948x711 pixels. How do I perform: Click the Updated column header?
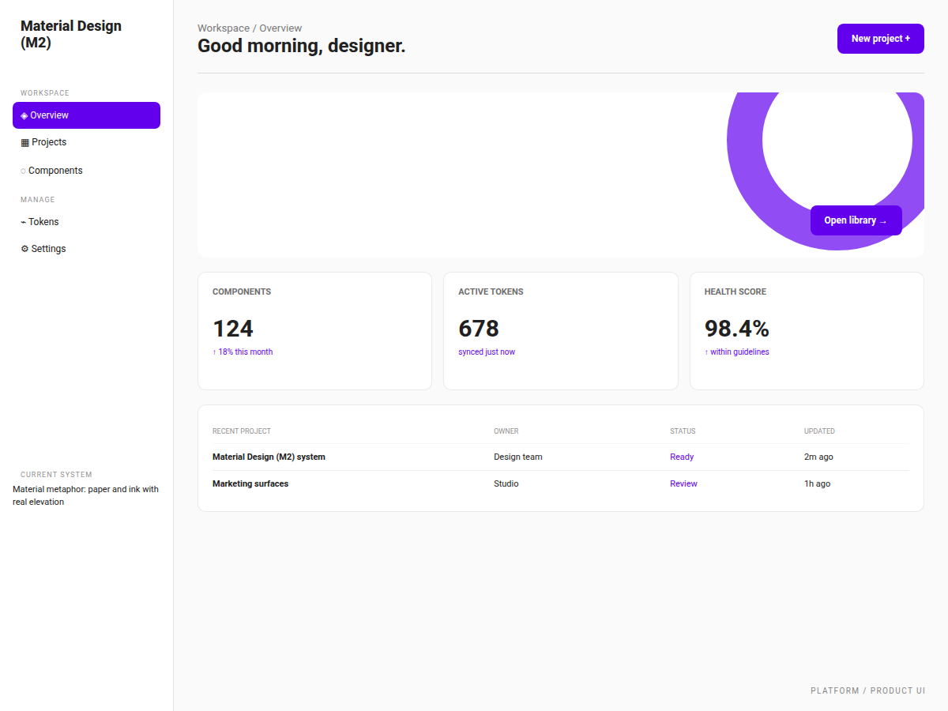[819, 431]
